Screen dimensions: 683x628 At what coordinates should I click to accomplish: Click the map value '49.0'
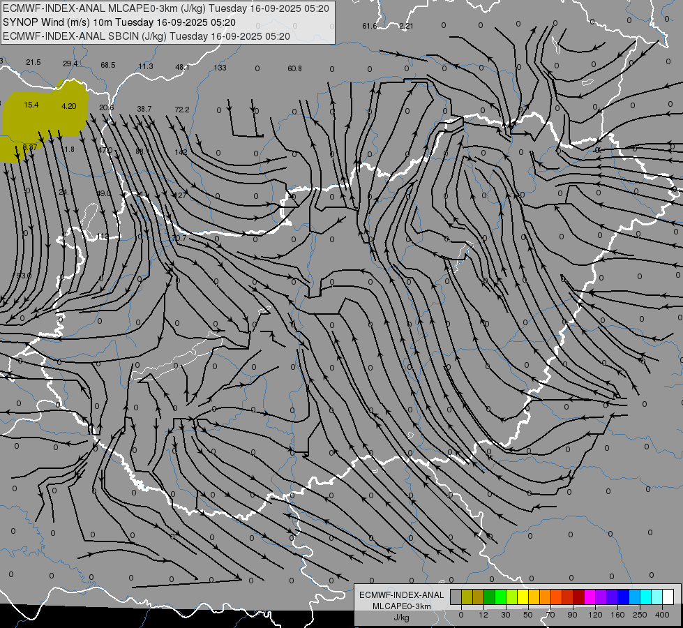point(104,193)
